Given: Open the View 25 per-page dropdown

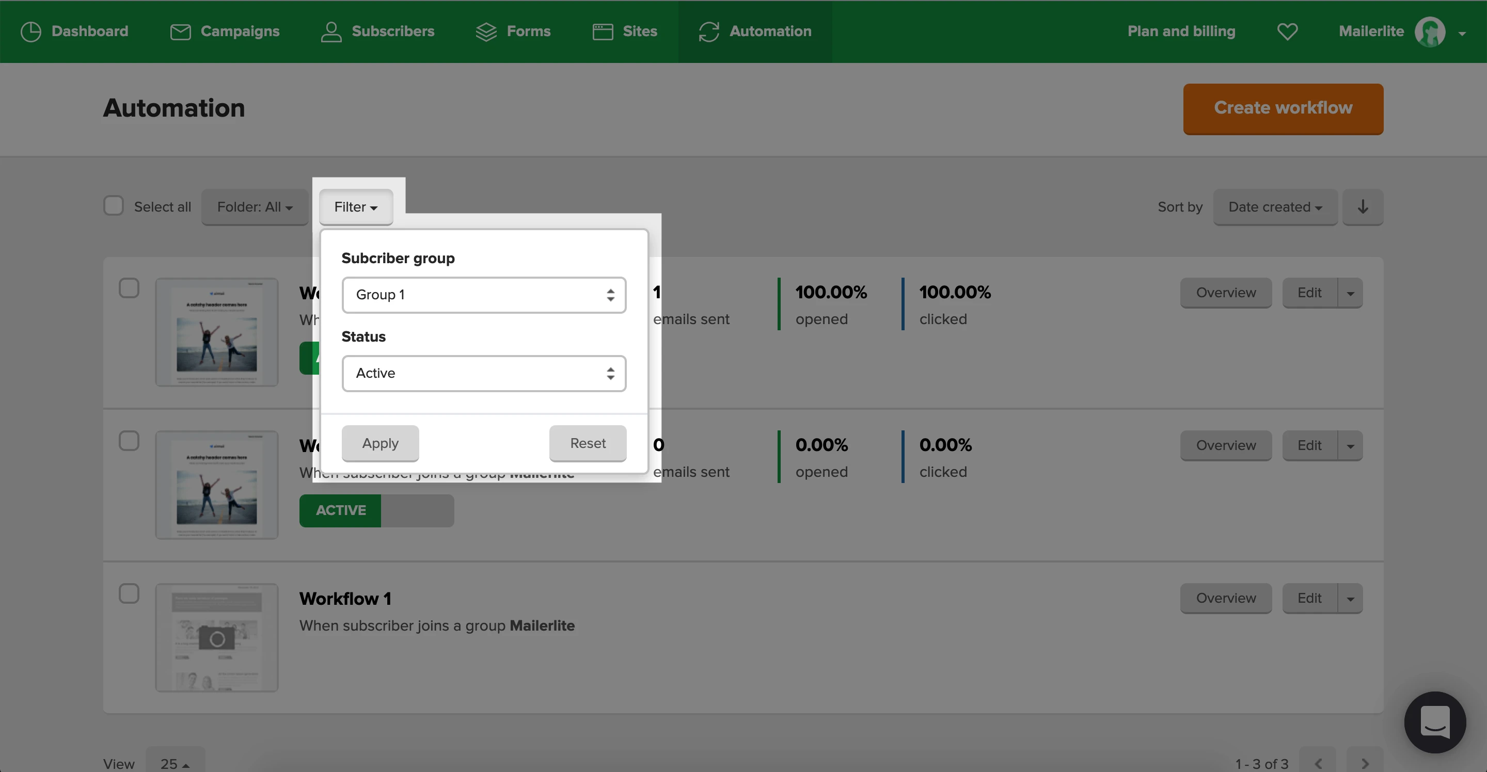Looking at the screenshot, I should [175, 763].
